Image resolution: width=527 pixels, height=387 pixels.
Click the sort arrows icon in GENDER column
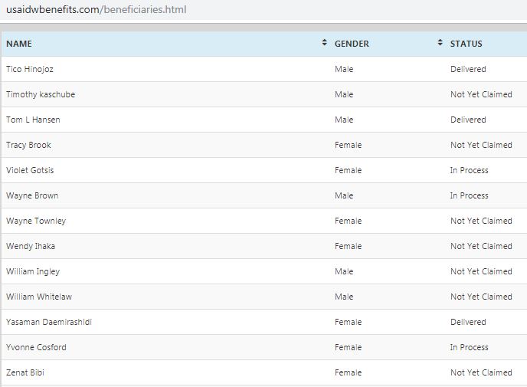click(x=440, y=43)
